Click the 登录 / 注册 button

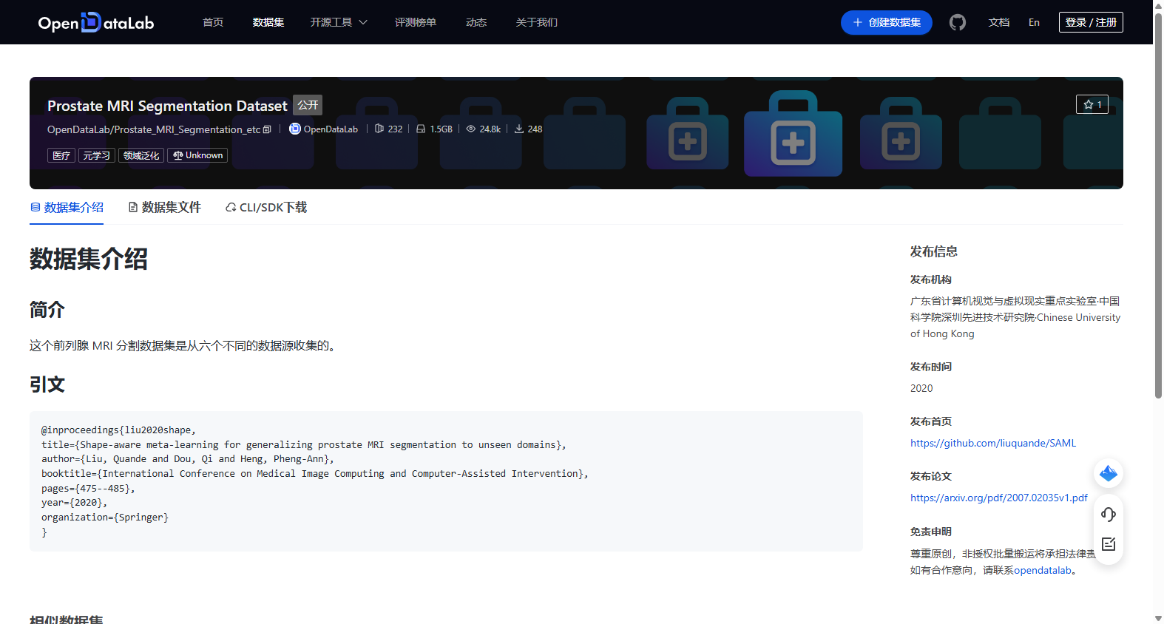point(1091,22)
